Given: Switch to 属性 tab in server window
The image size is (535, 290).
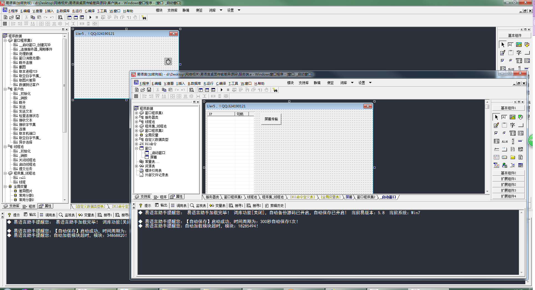Looking at the screenshot, I should 176,197.
